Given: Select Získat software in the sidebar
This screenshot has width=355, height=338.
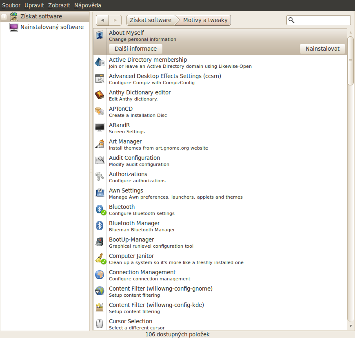Looking at the screenshot, I should (45, 16).
